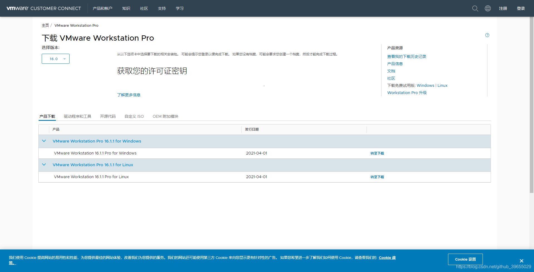This screenshot has height=272, width=534.
Task: Collapse the Workstation Pro for Linux row
Action: [x=44, y=165]
